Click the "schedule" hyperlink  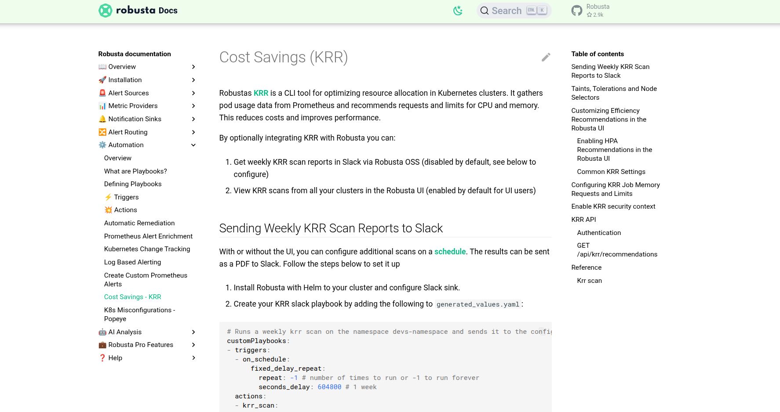point(450,252)
